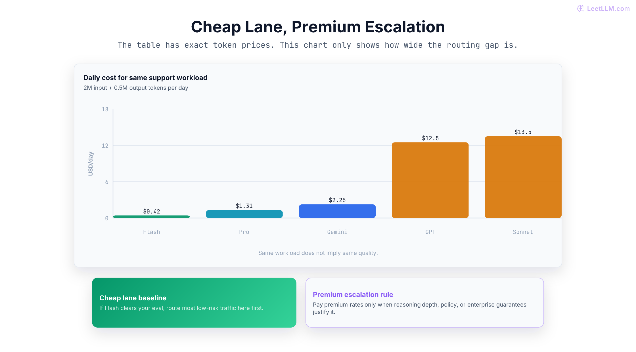Screen dimensions: 636x352
Task: Click the orange GPT bar
Action: coord(430,180)
